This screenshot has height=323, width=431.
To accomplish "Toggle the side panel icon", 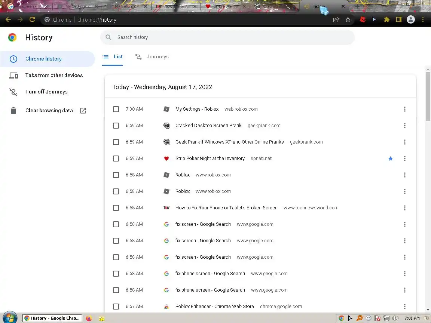I will tap(398, 19).
